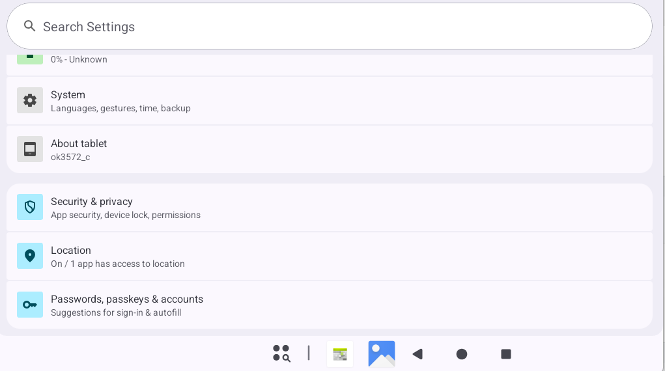Open System settings entry

(329, 101)
